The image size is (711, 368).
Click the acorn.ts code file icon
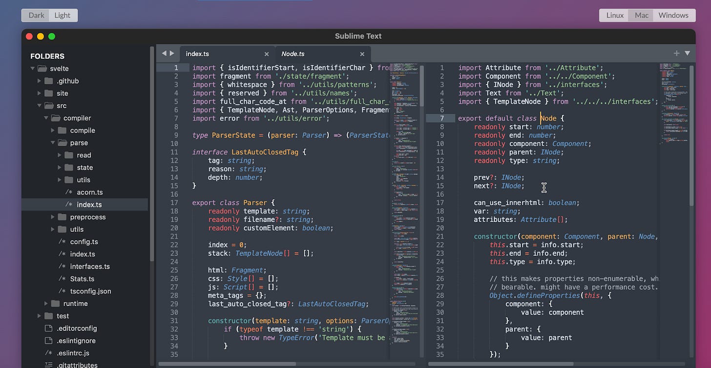(69, 192)
